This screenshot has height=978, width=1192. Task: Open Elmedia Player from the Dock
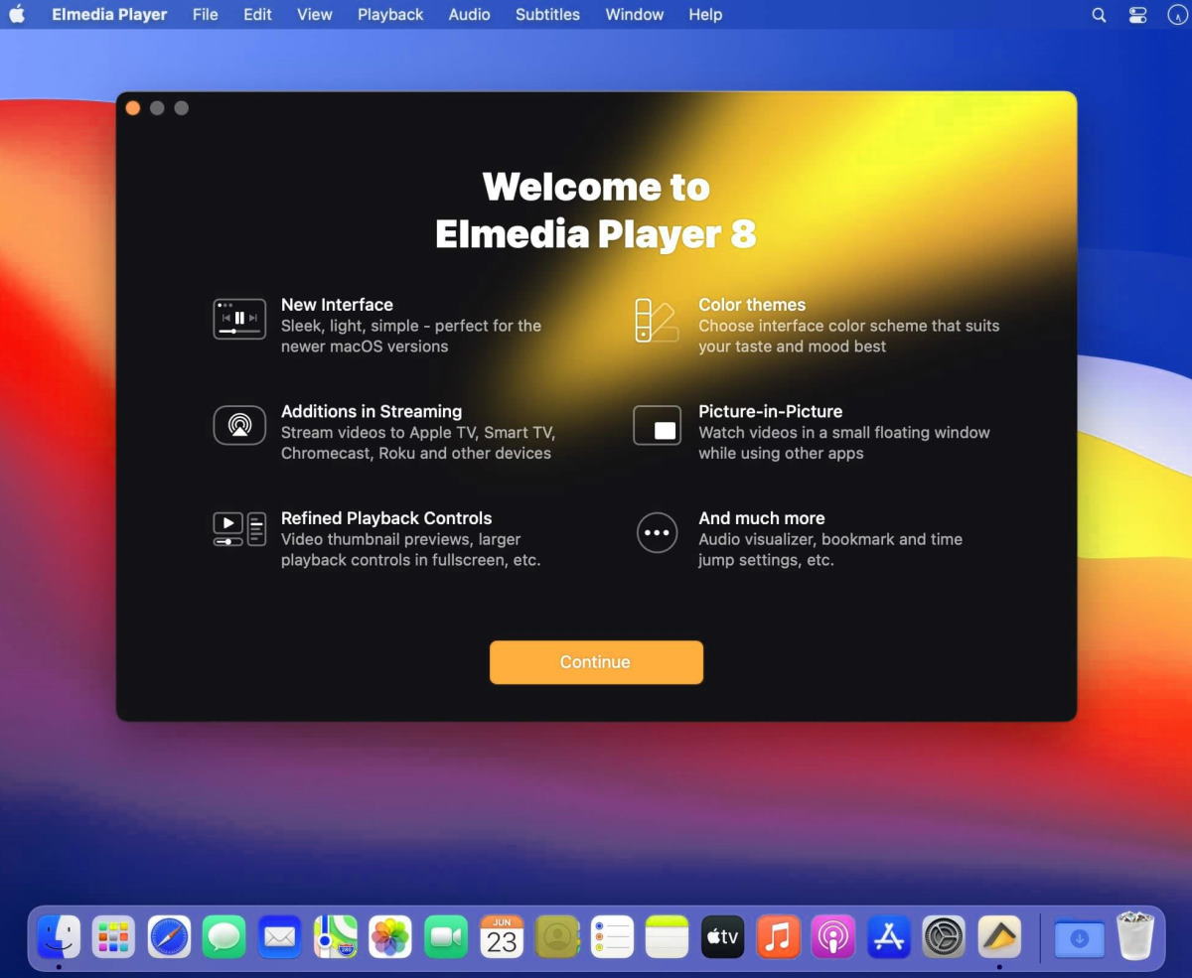[999, 936]
